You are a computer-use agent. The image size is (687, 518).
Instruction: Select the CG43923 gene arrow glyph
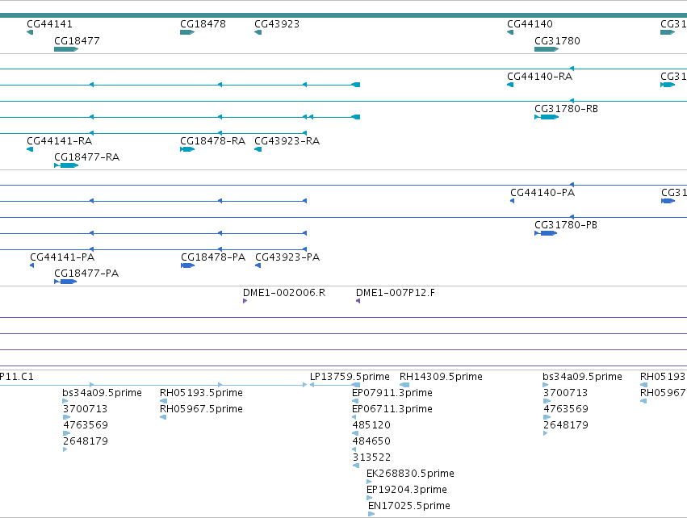coord(258,32)
